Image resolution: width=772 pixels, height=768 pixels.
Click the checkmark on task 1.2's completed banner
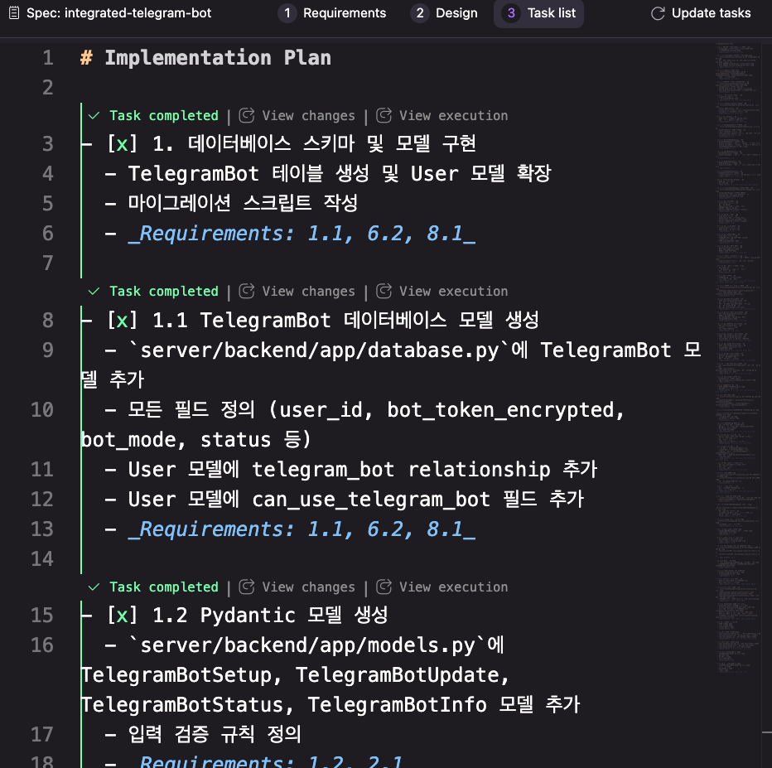[94, 587]
